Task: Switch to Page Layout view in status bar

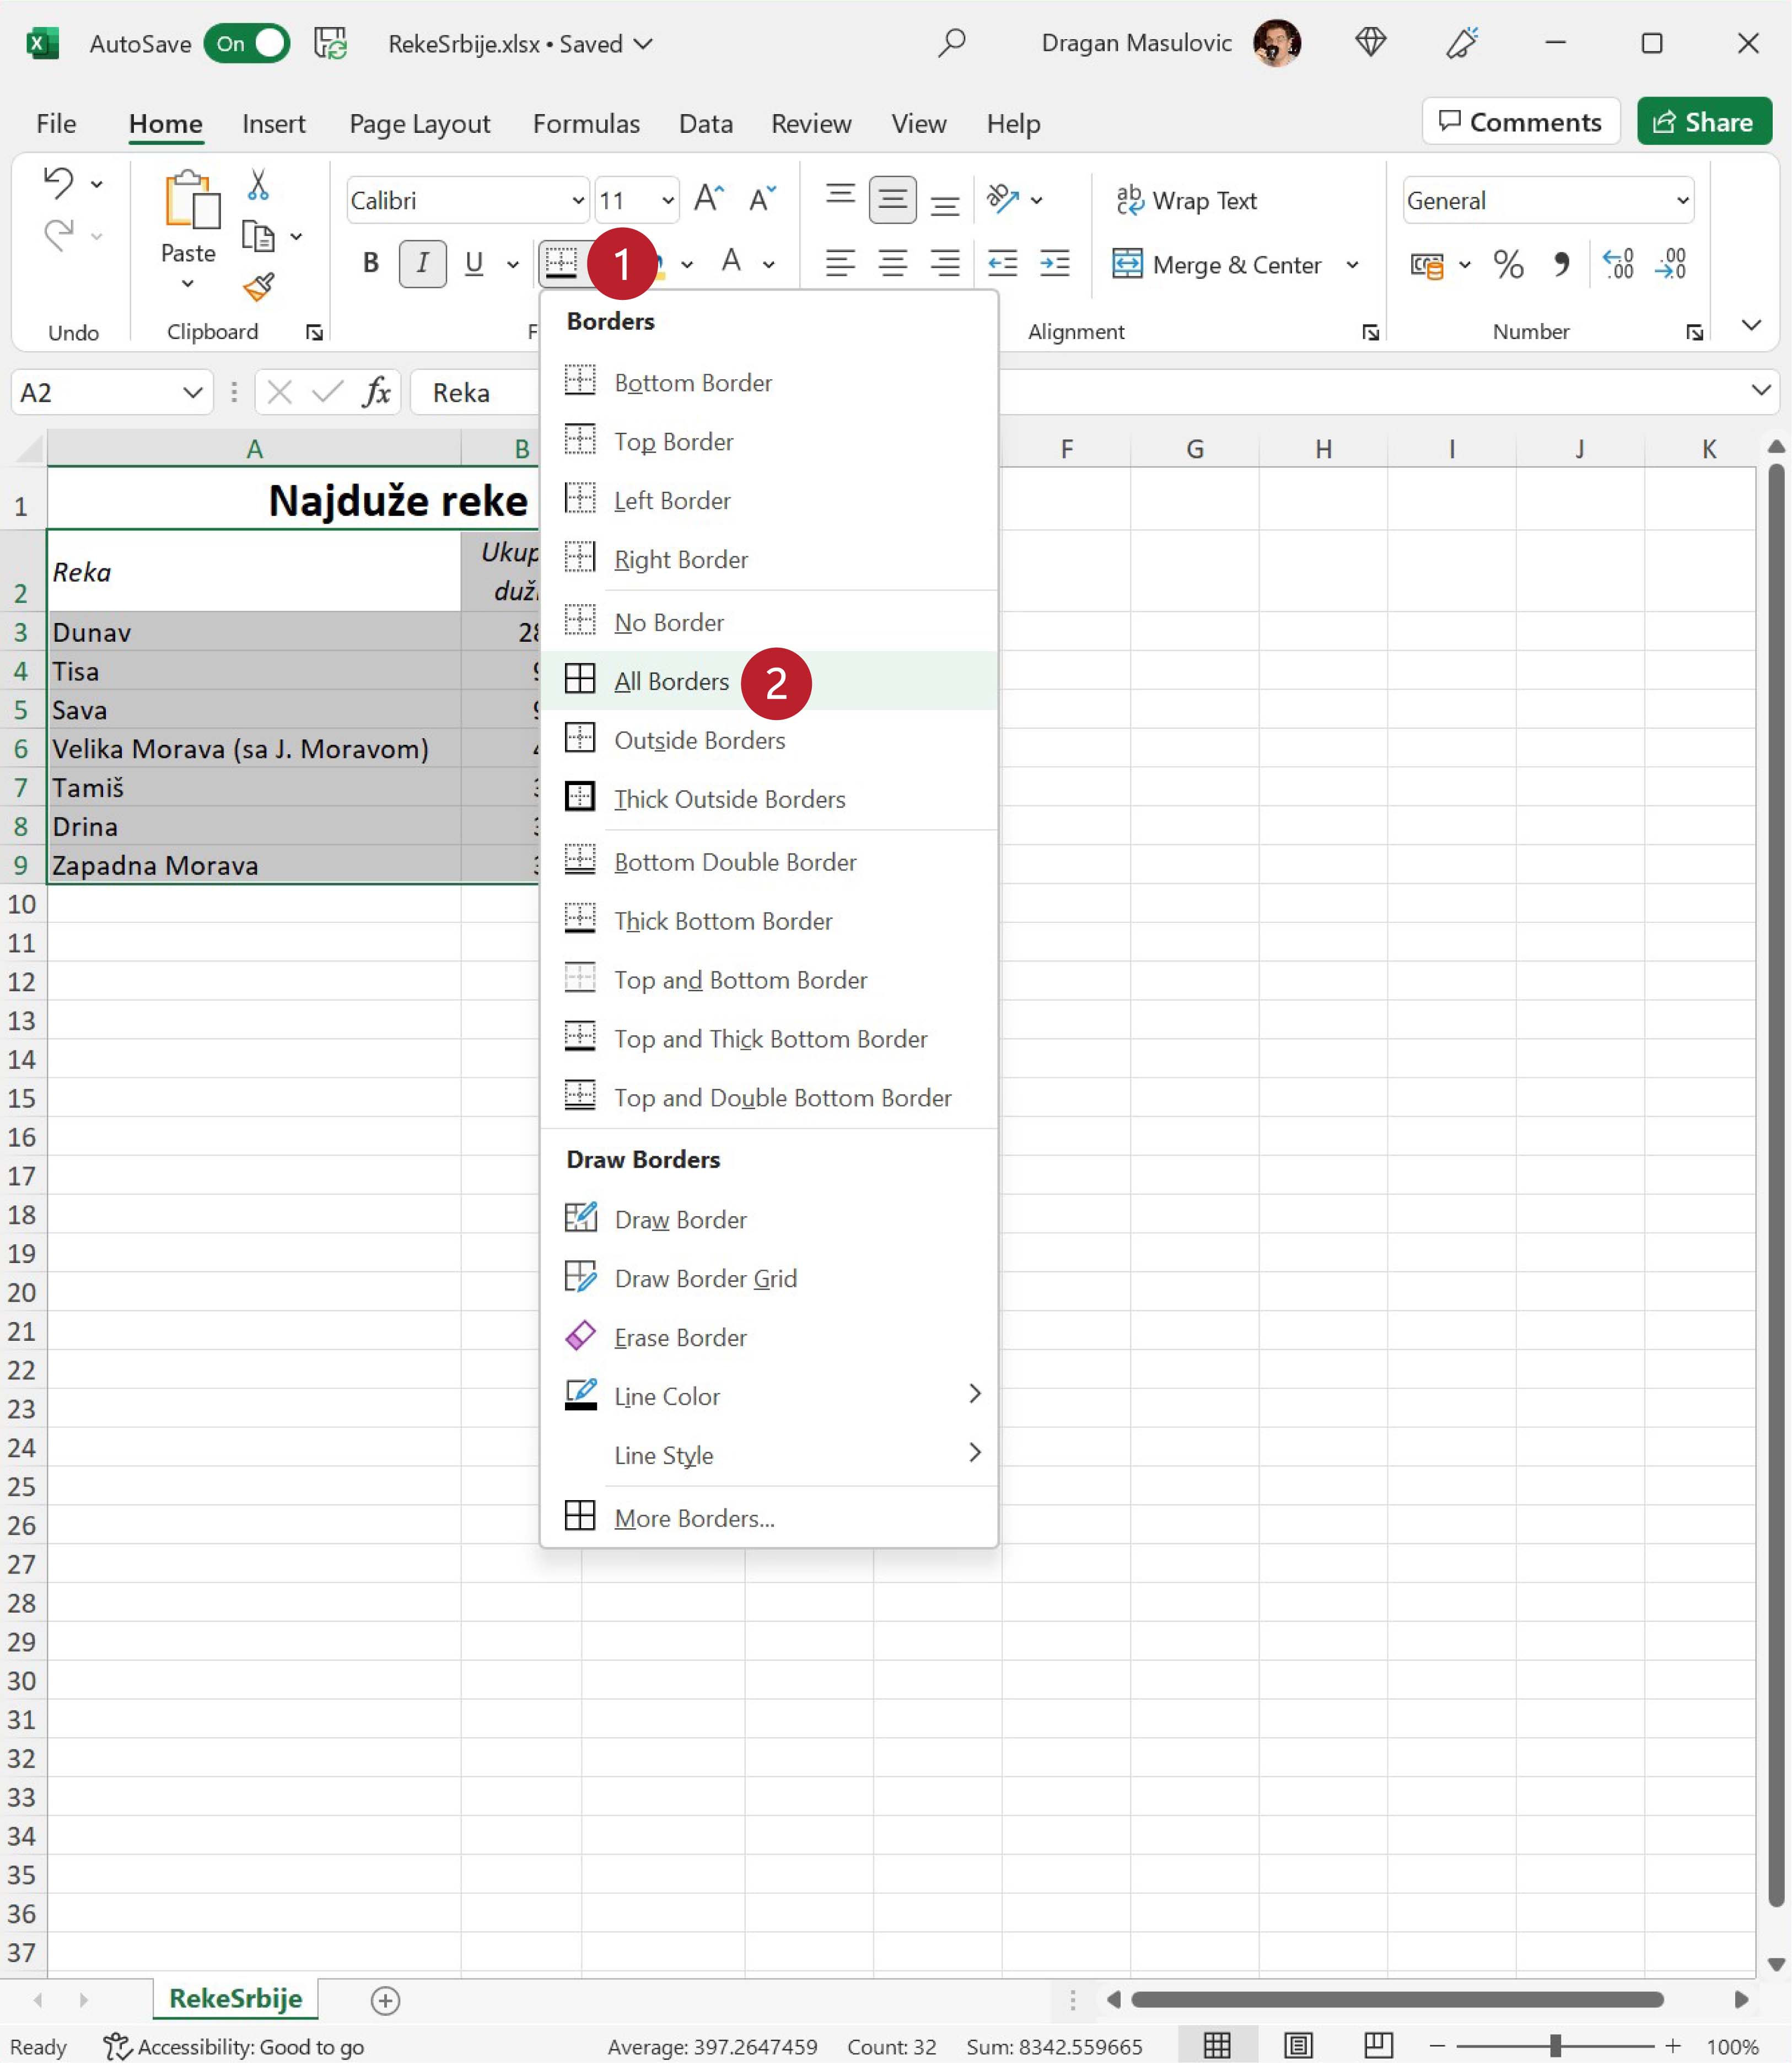Action: [1298, 2046]
